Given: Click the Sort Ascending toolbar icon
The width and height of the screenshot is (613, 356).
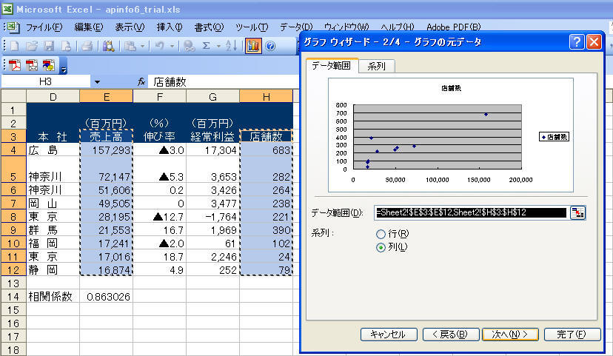Looking at the screenshot, I should coord(231,46).
